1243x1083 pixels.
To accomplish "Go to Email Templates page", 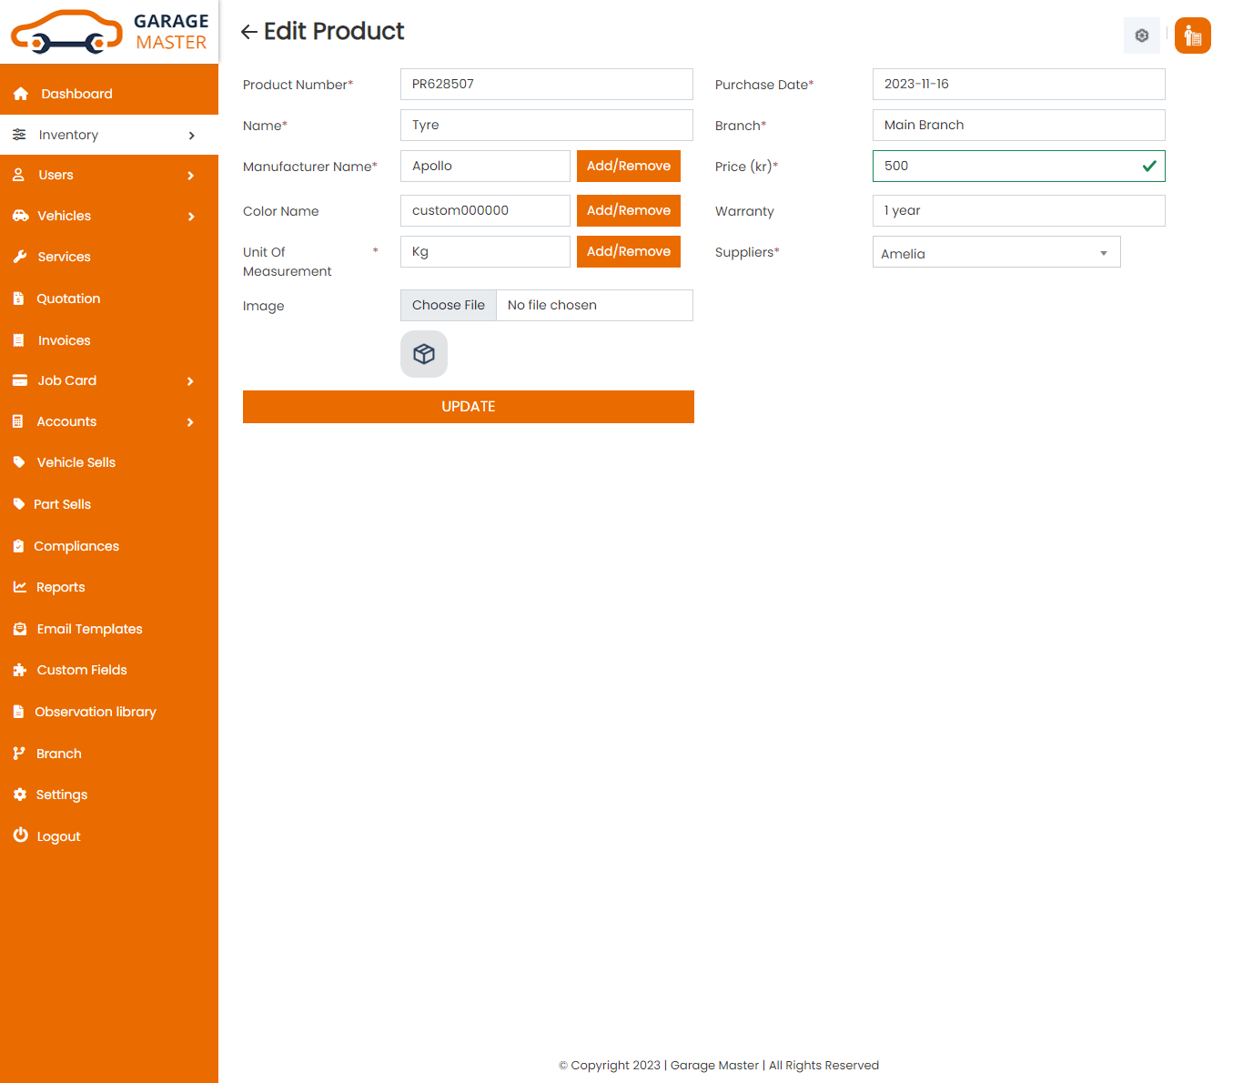I will (x=89, y=629).
